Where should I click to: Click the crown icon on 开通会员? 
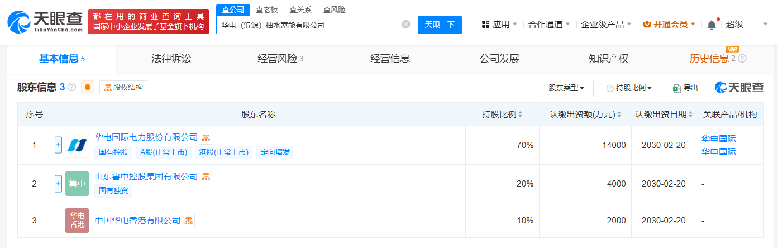[x=647, y=25]
